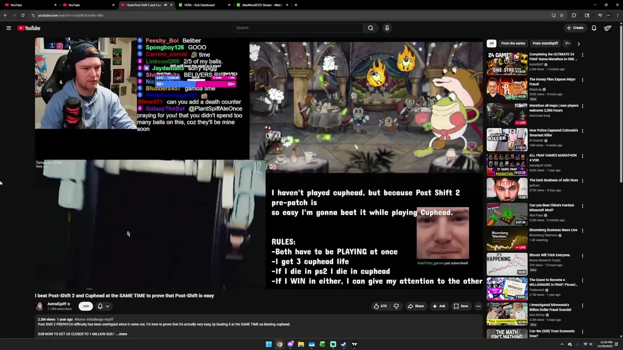Share this video

click(416, 306)
